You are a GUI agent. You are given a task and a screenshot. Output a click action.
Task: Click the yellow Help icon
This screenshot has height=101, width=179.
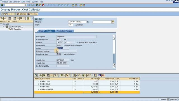(x=81, y=5)
